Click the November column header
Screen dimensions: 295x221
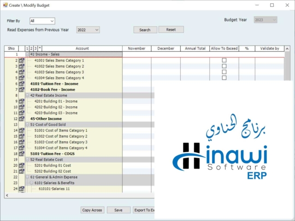(x=136, y=48)
